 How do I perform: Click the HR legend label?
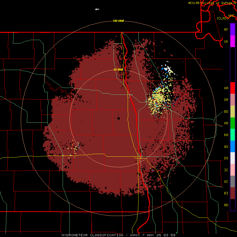[x=226, y=123]
